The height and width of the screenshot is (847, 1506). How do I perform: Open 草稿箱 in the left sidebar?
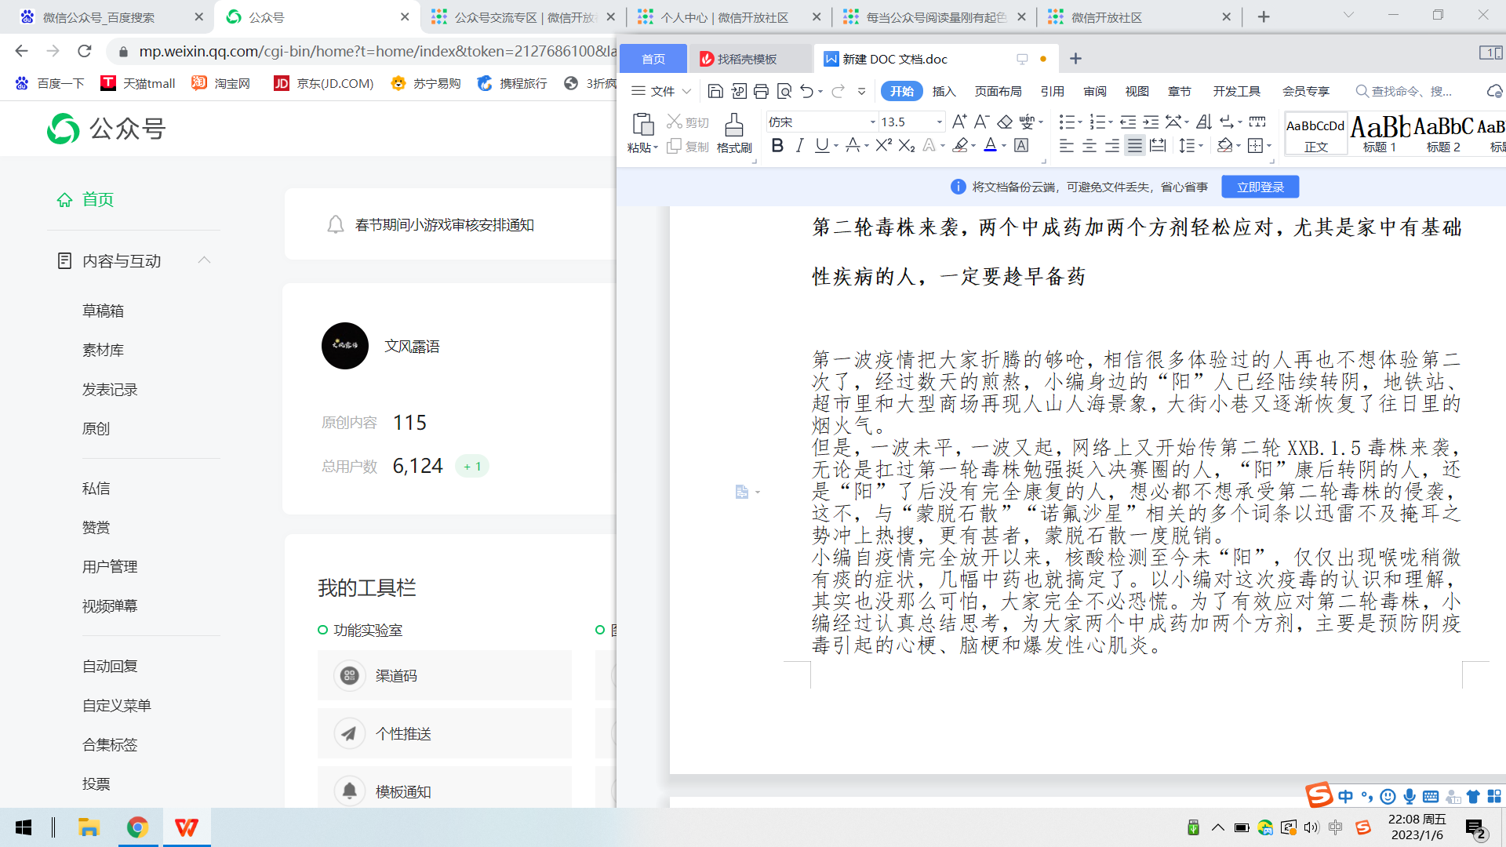click(x=103, y=311)
